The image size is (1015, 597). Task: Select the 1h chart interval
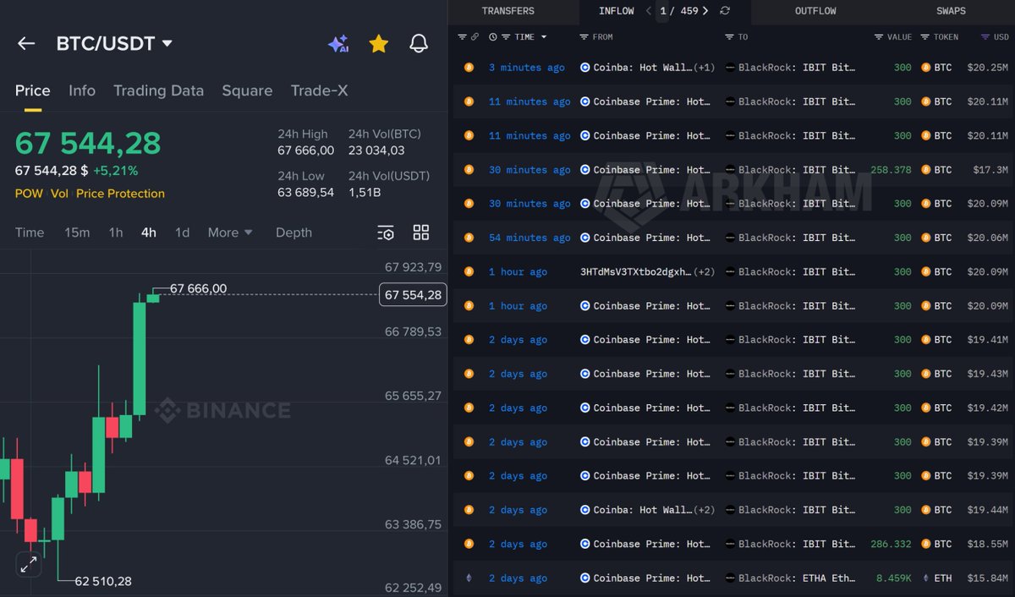(x=116, y=233)
